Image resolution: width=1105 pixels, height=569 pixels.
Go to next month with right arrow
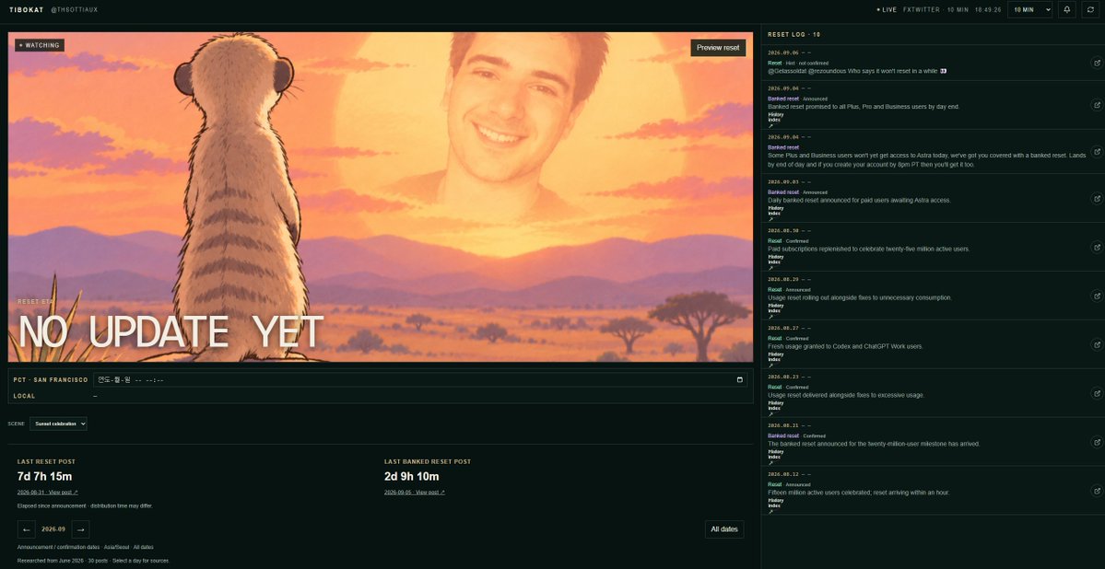coord(80,529)
